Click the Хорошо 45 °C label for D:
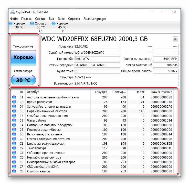 point(62,25)
